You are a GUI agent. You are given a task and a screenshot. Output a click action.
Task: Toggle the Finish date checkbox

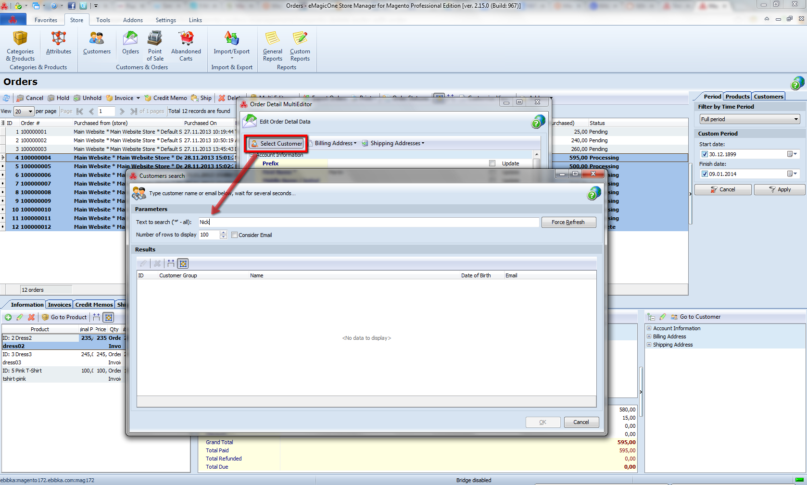705,174
